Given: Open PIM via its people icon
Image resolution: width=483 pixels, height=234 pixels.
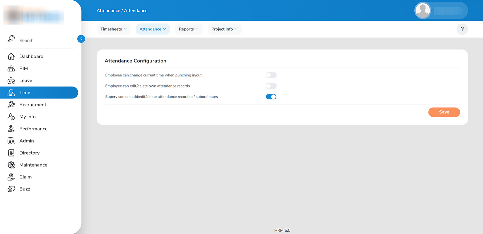Looking at the screenshot, I should (x=11, y=68).
